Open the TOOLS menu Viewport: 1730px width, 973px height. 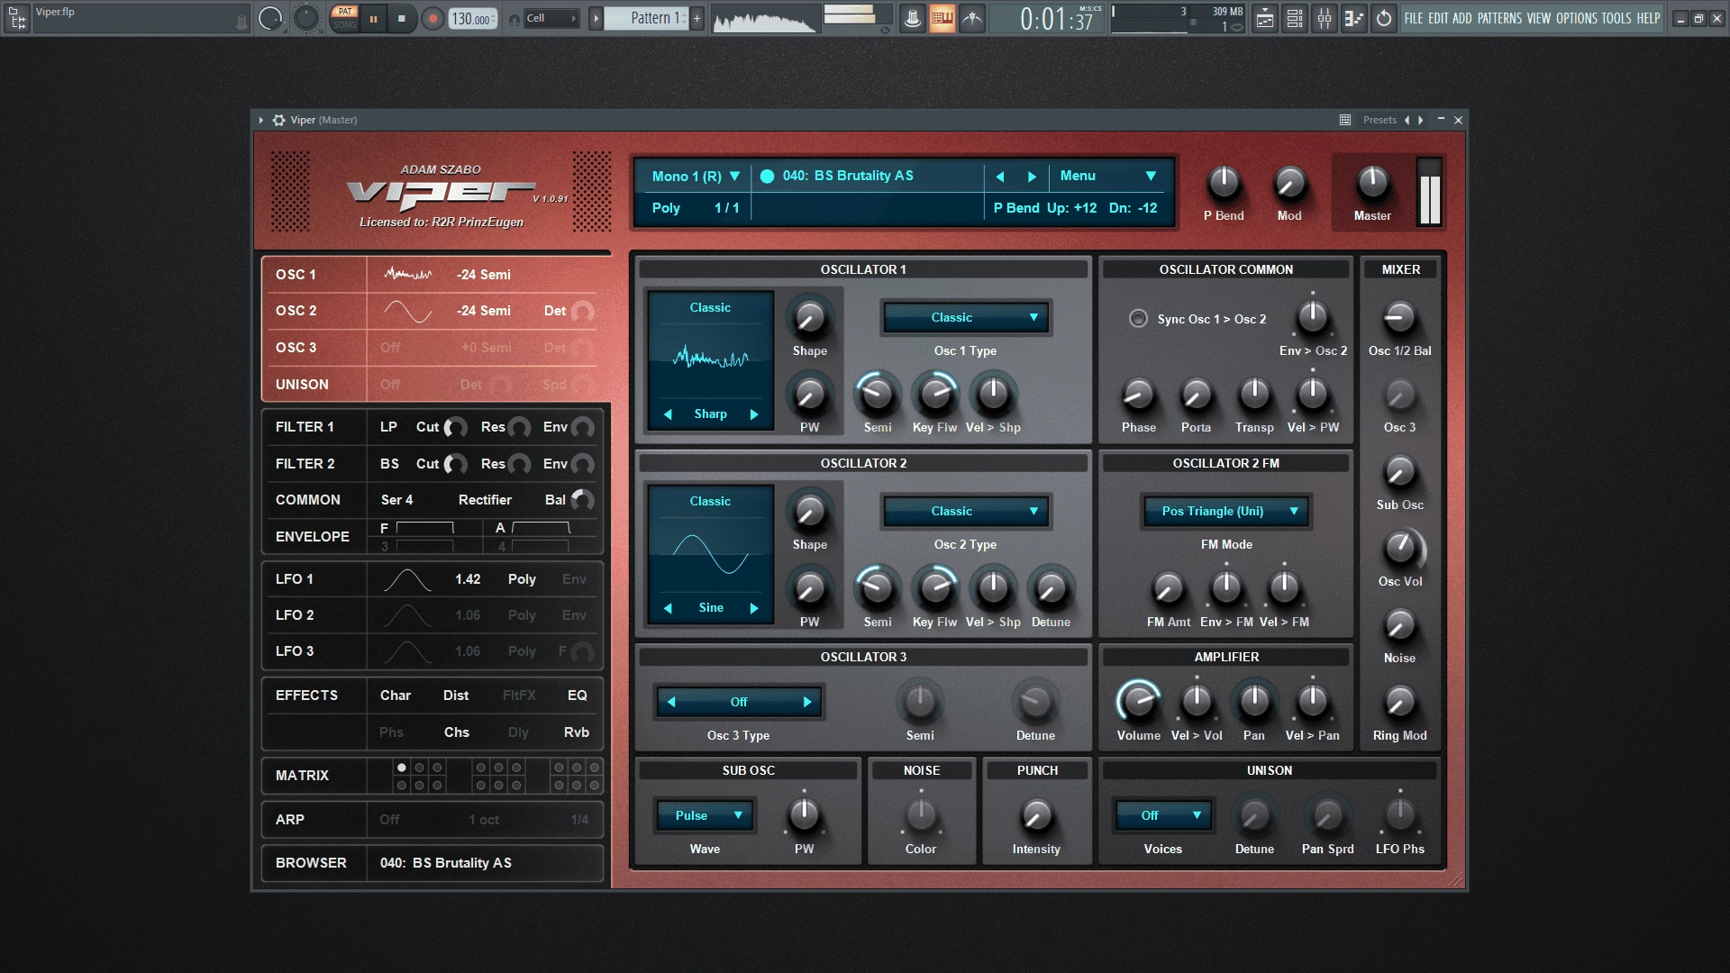(x=1616, y=18)
